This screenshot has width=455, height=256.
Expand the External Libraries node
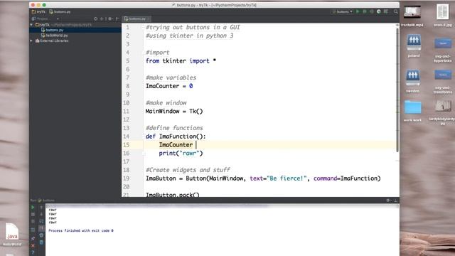31,41
